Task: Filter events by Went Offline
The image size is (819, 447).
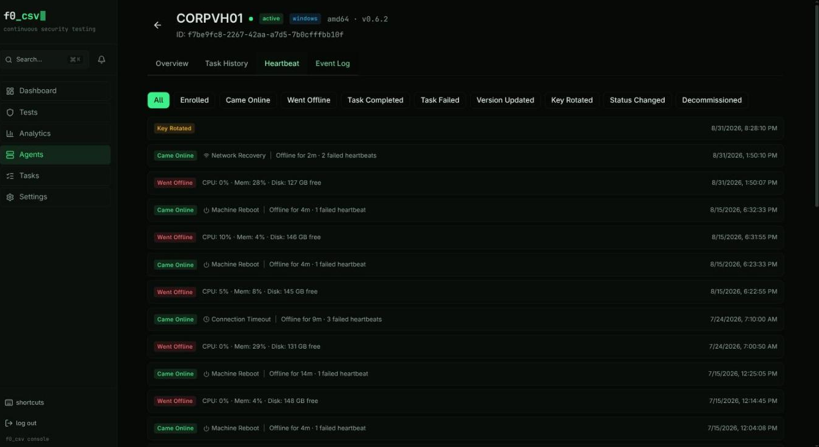Action: 309,100
